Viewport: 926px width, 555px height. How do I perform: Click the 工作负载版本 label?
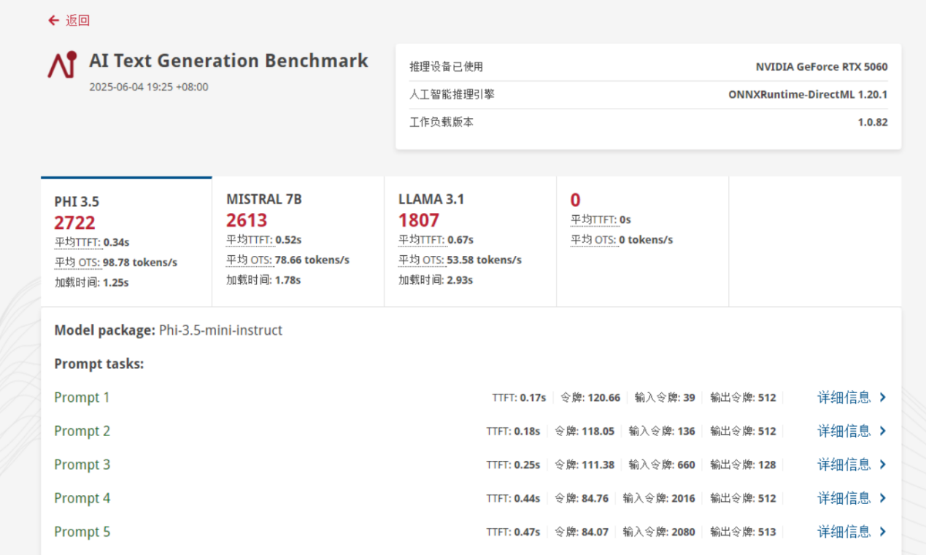(441, 123)
